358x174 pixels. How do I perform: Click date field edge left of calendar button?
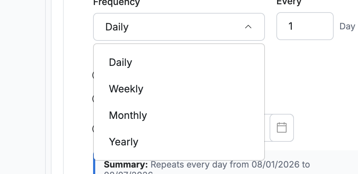[267, 128]
